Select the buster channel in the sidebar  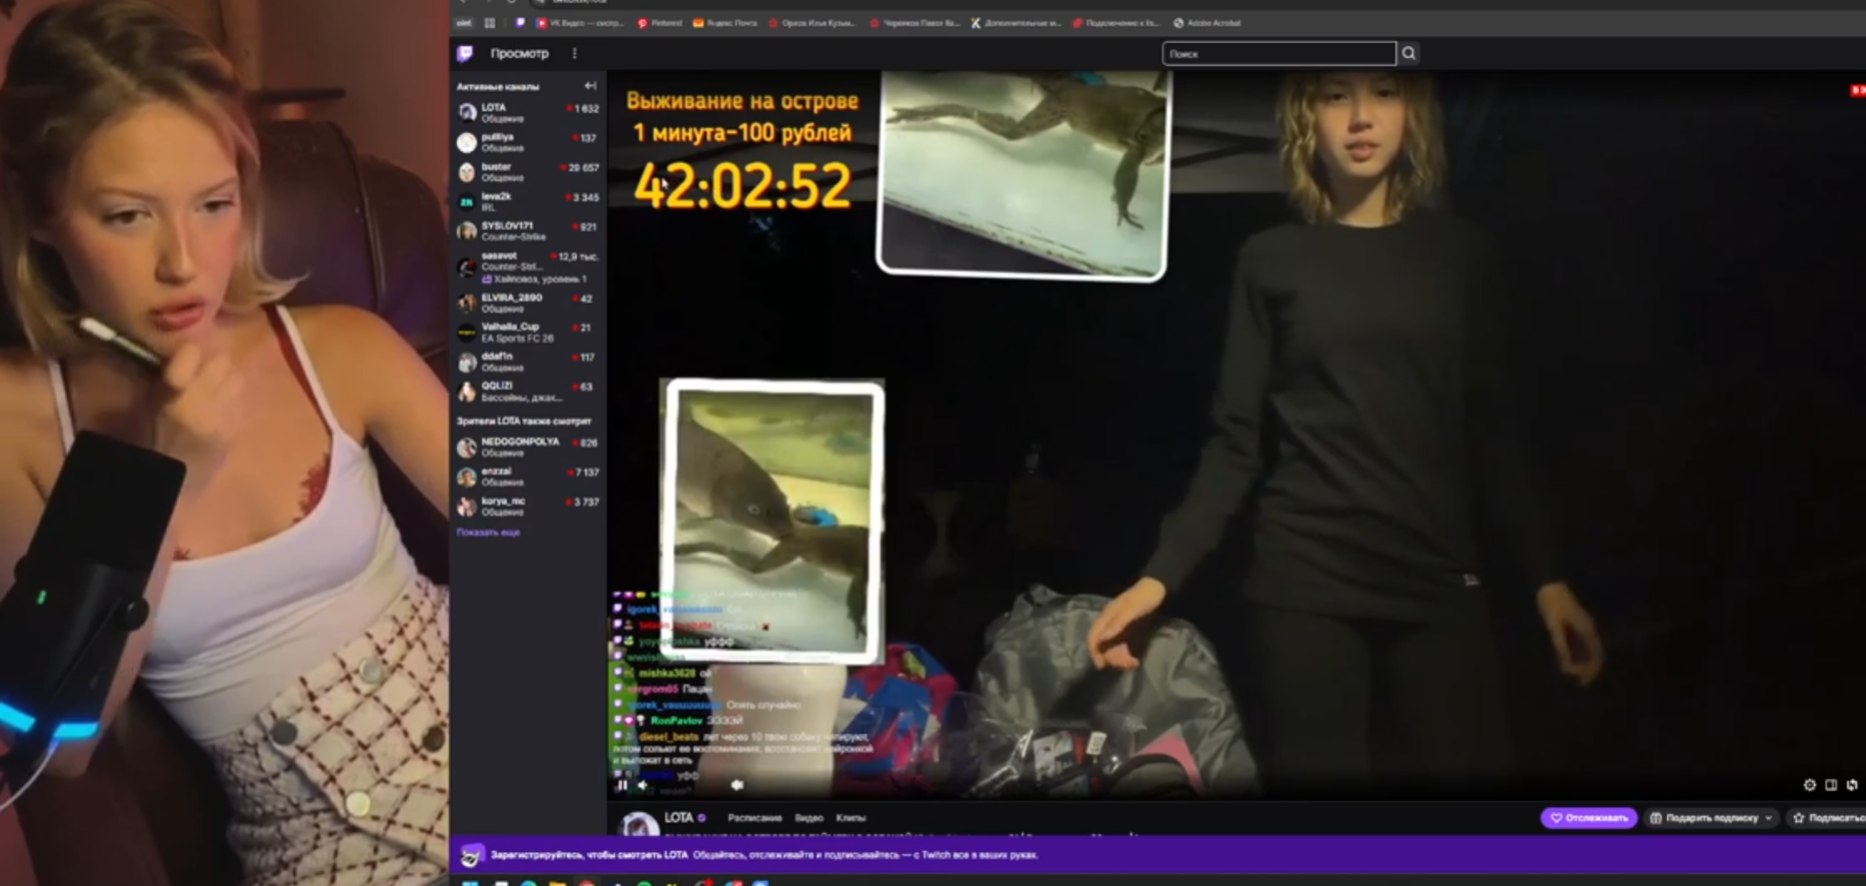528,172
